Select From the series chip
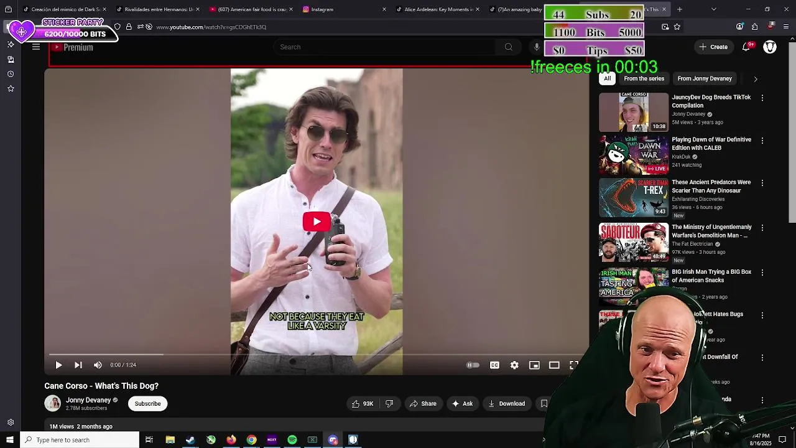 (x=644, y=78)
